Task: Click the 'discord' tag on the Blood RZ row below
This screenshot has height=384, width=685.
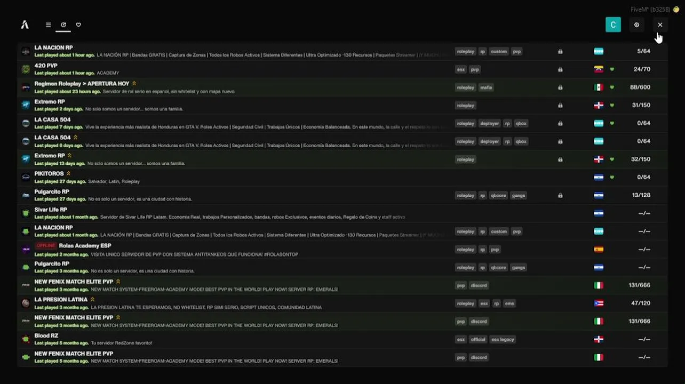Action: tap(479, 357)
